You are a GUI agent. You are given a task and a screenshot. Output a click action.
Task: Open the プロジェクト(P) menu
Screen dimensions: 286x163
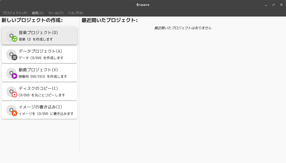pyautogui.click(x=15, y=13)
